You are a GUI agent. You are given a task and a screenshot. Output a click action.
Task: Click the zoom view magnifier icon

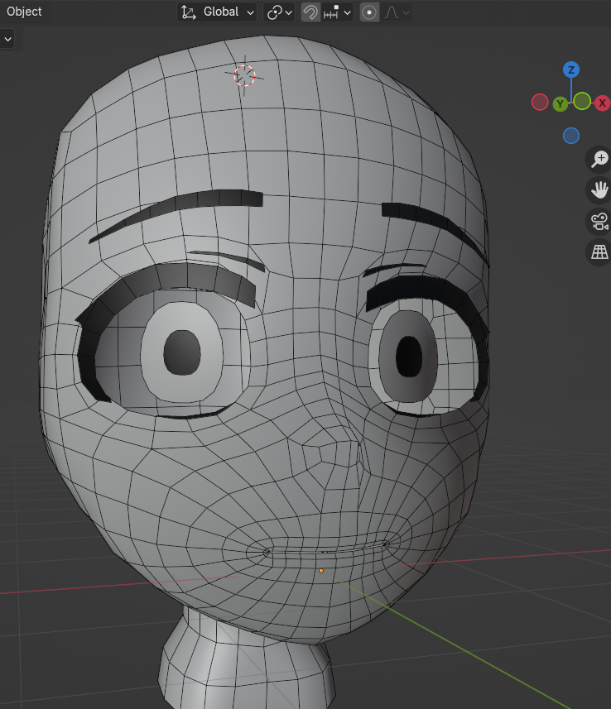599,159
